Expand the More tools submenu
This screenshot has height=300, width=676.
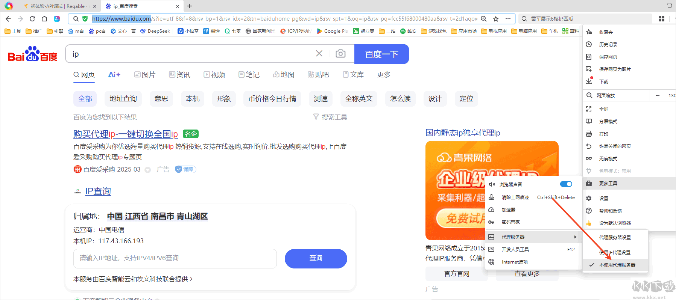tap(629, 184)
